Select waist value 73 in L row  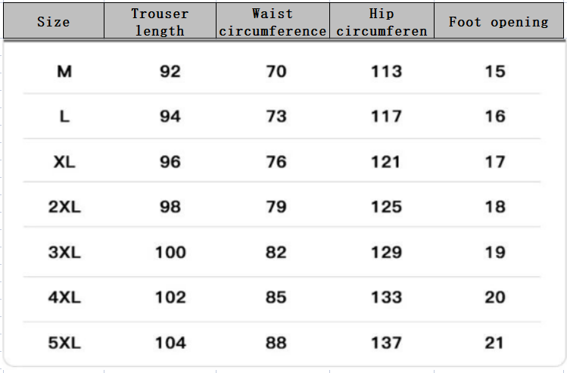point(276,117)
